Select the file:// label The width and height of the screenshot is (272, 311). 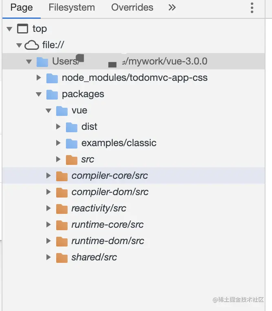tap(53, 45)
